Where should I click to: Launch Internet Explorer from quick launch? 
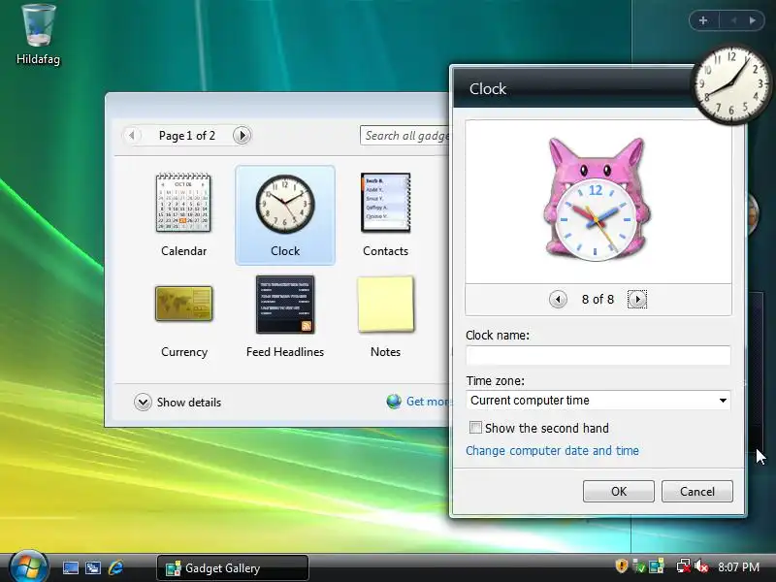pos(115,567)
